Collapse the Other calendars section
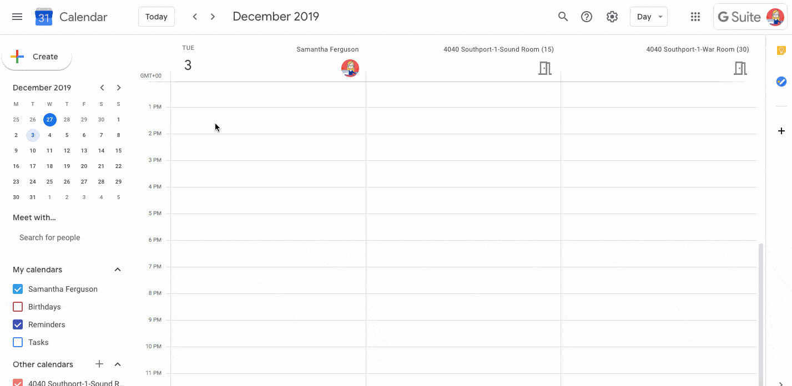 [117, 364]
